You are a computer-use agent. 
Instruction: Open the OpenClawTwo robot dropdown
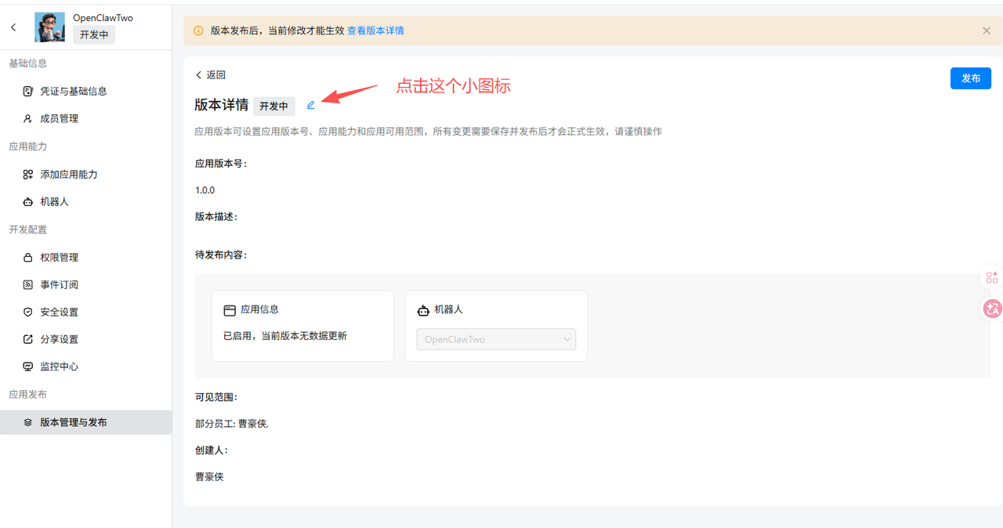tap(496, 339)
